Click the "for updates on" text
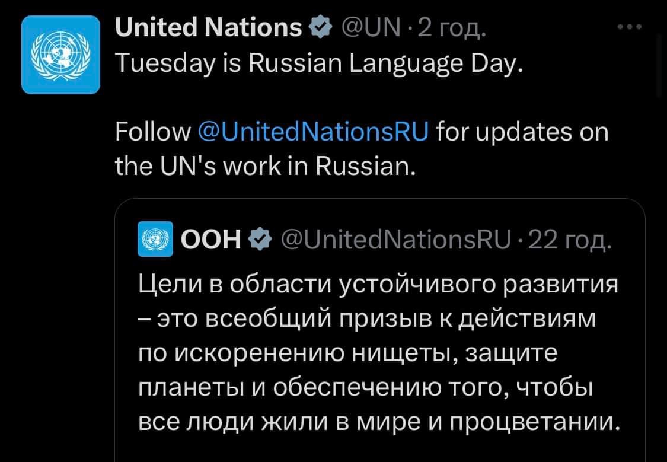667x462 pixels. [x=522, y=132]
